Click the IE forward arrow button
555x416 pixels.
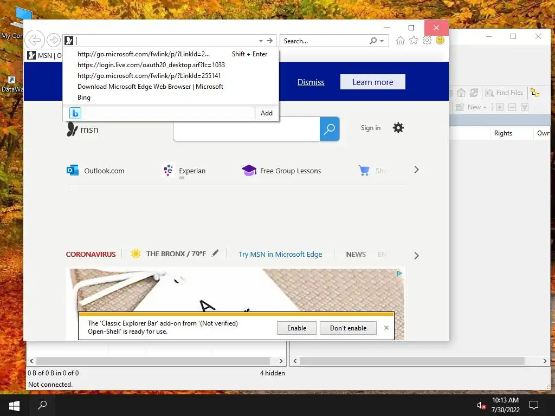point(54,40)
